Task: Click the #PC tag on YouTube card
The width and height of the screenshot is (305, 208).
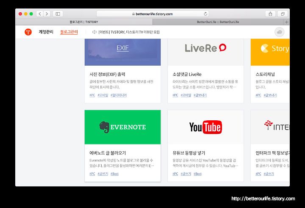Action: 175,174
